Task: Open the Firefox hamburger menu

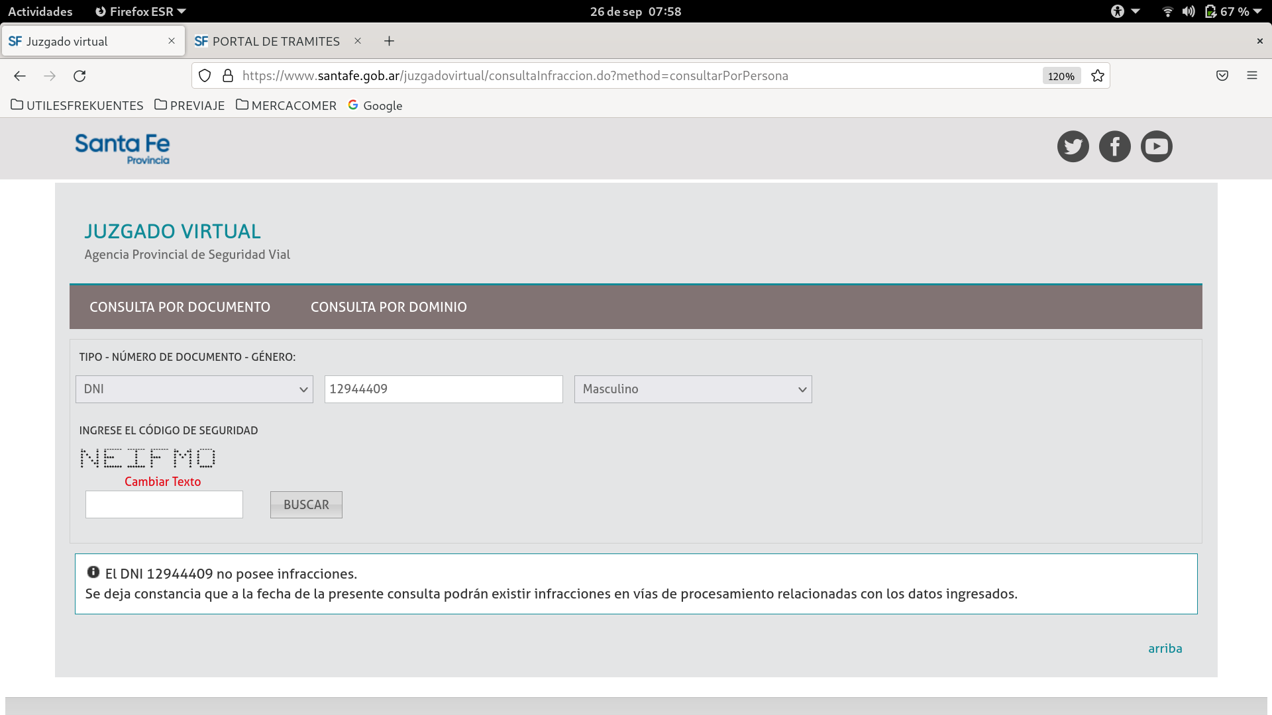Action: click(1251, 76)
